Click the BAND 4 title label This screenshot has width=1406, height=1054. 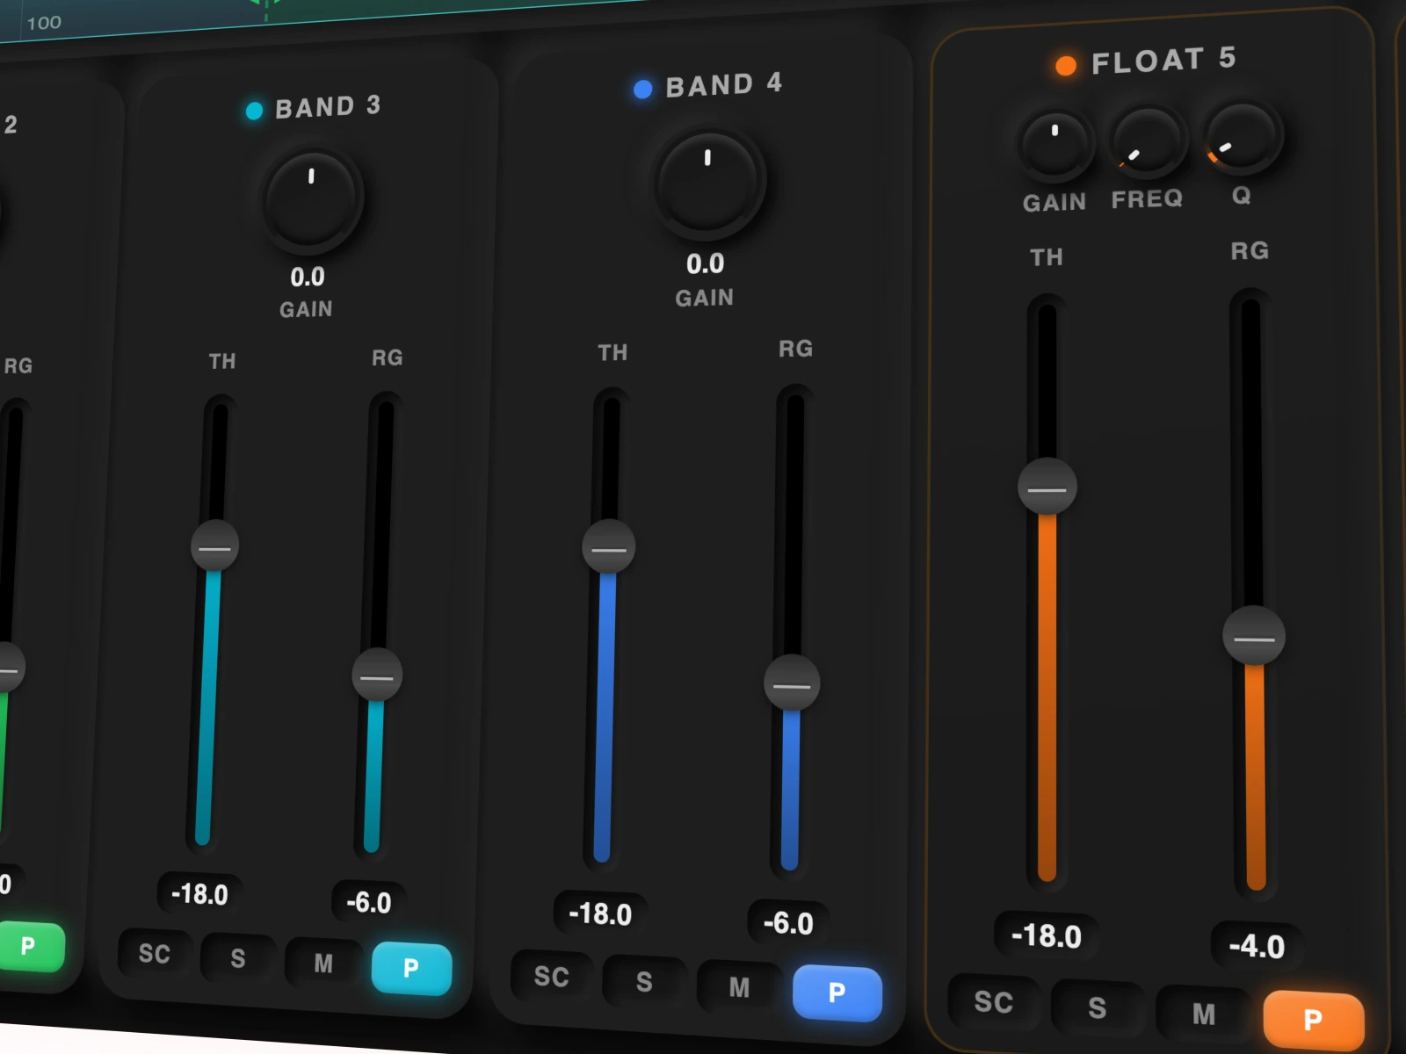coord(724,84)
